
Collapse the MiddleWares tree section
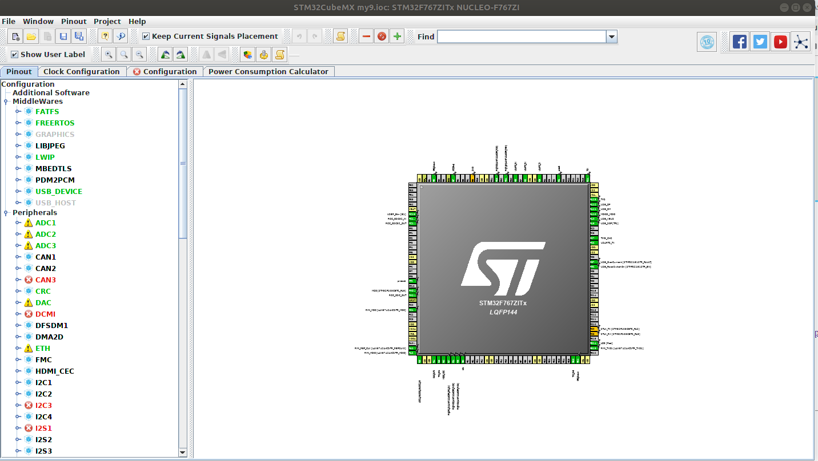coord(6,102)
